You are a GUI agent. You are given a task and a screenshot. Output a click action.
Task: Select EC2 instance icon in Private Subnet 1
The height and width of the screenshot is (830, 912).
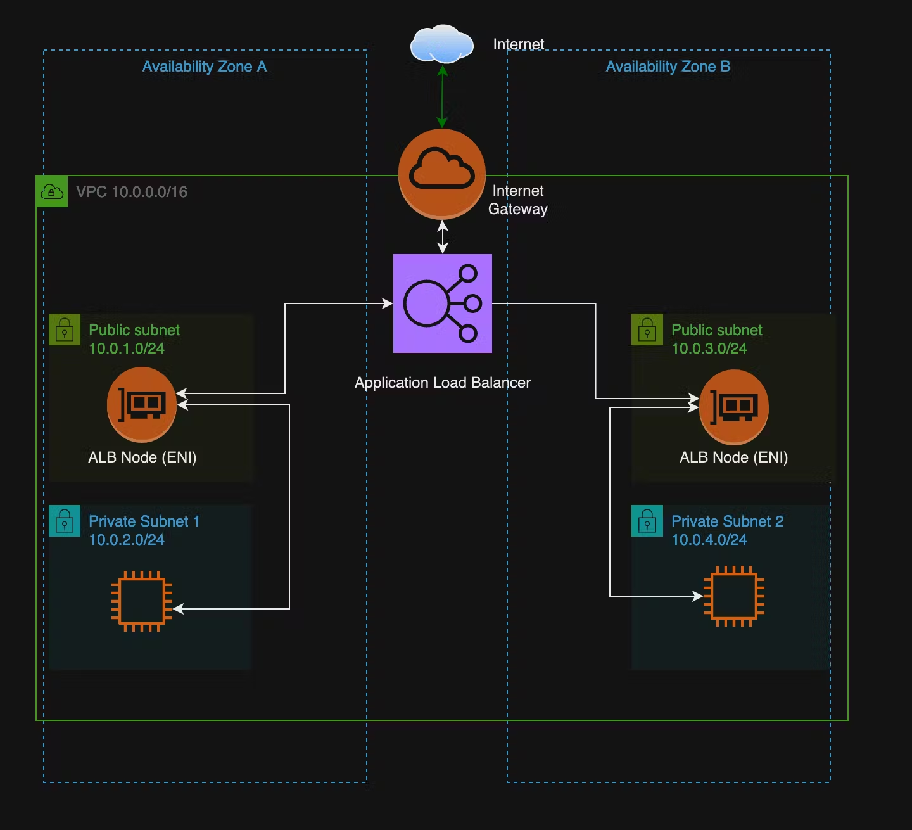(x=142, y=601)
